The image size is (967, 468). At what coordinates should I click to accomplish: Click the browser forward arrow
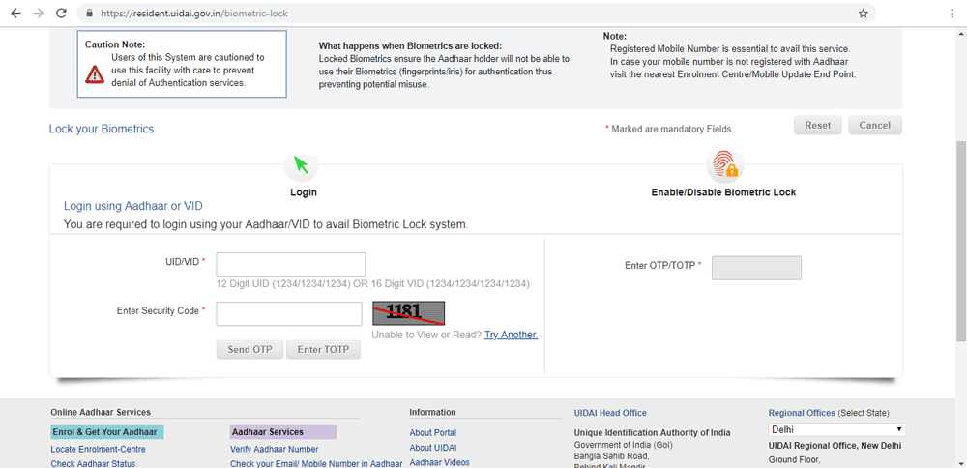pos(38,14)
